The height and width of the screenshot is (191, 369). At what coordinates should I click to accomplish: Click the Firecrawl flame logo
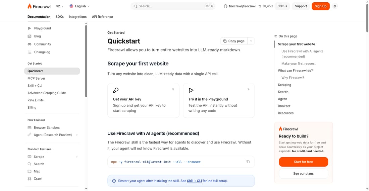(x=30, y=6)
